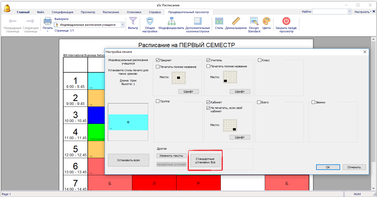
Task: Click the Цвета palette icon
Action: click(x=266, y=22)
